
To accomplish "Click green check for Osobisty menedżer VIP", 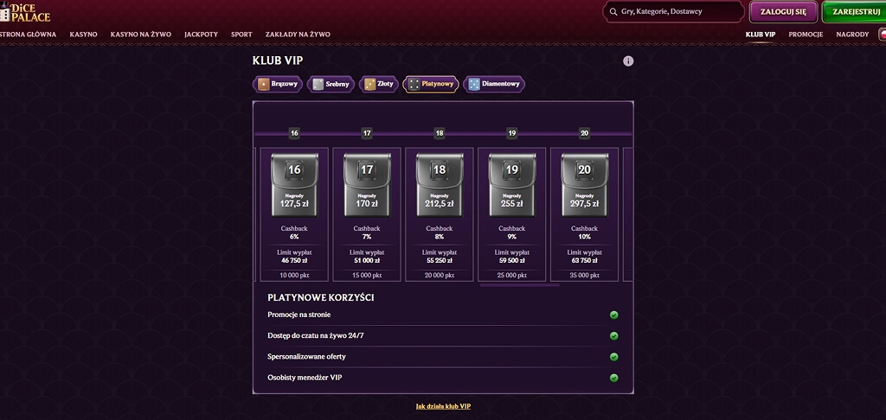I will [613, 378].
